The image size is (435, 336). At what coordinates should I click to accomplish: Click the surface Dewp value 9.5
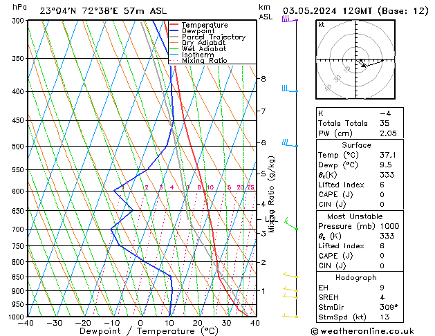coord(386,165)
